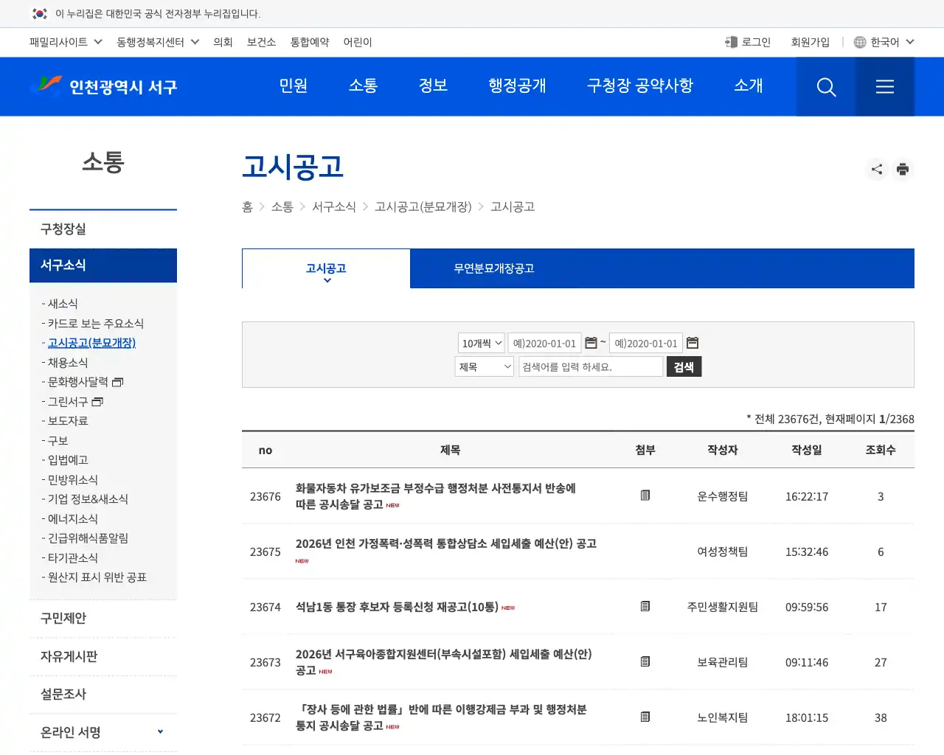The height and width of the screenshot is (755, 944).
Task: Open the 10개씩 page size dropdown
Action: click(480, 343)
